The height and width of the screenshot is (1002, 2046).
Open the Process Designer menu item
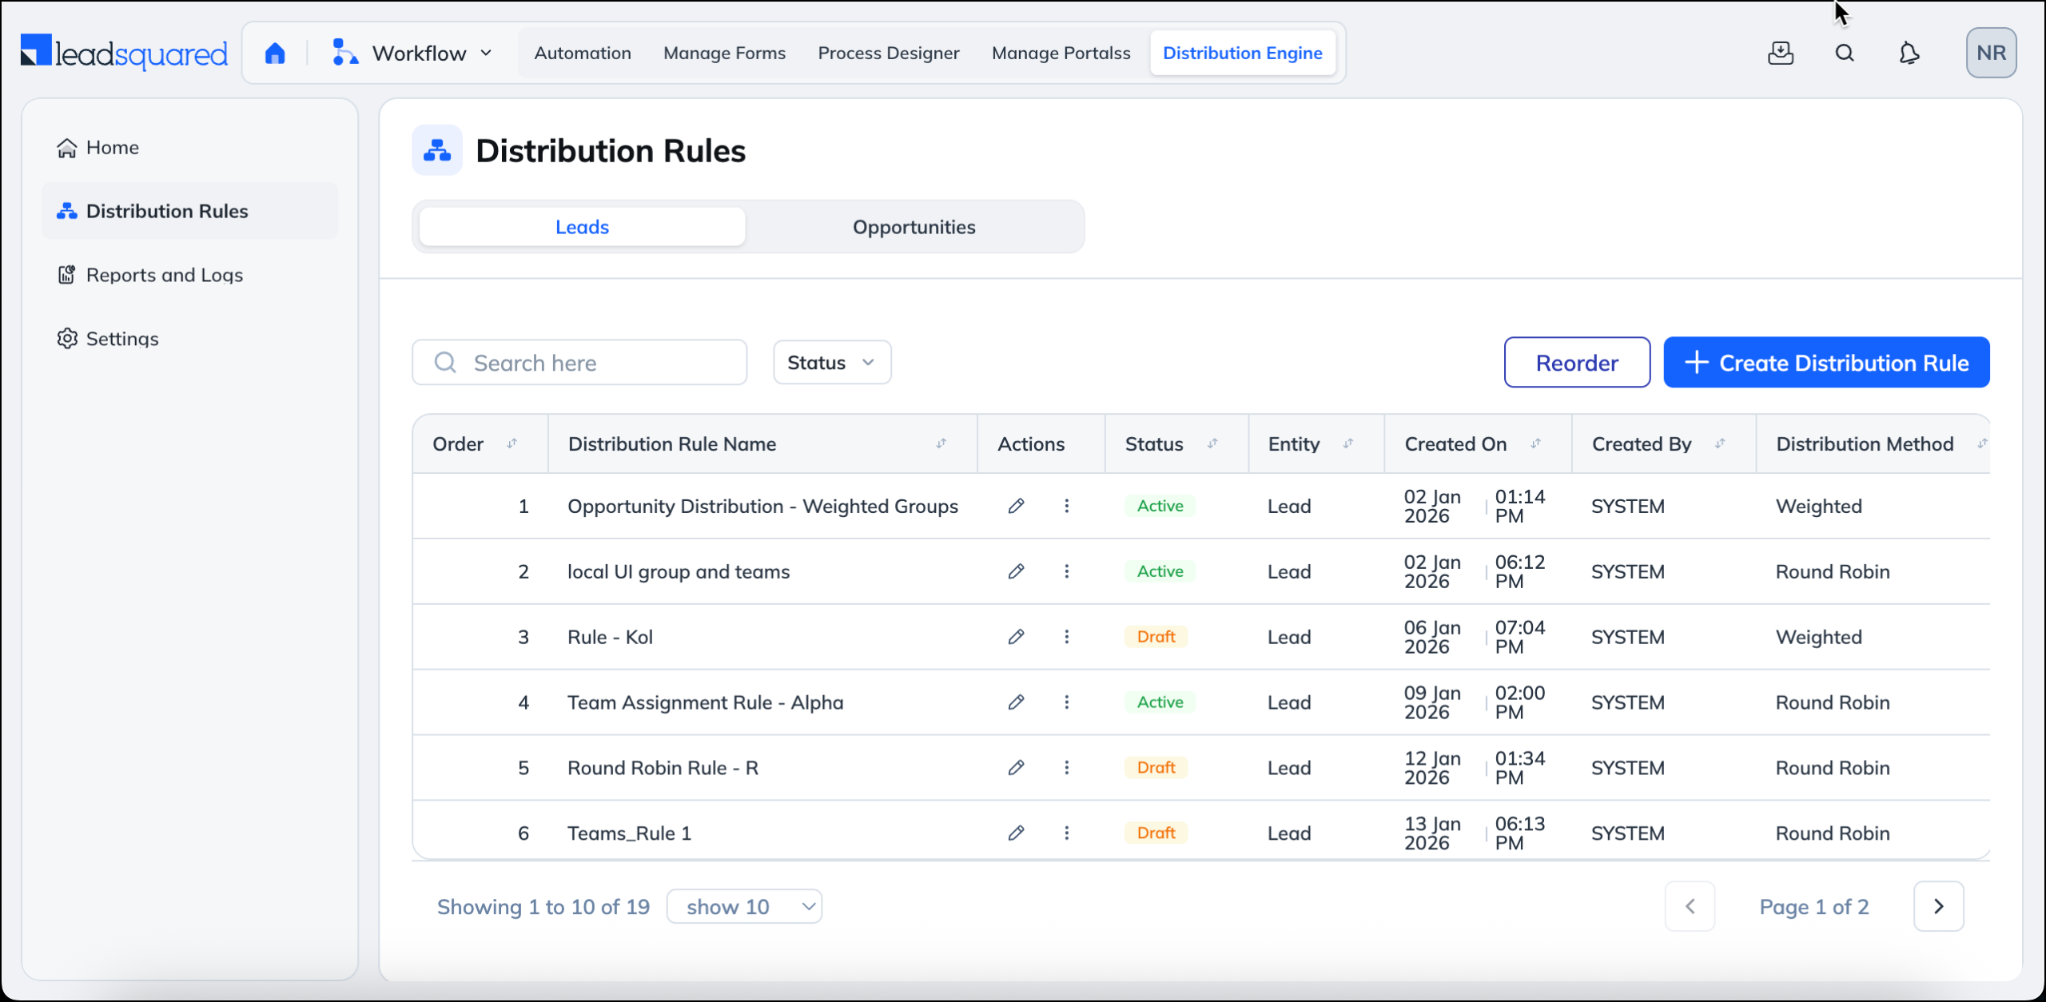pyautogui.click(x=888, y=53)
